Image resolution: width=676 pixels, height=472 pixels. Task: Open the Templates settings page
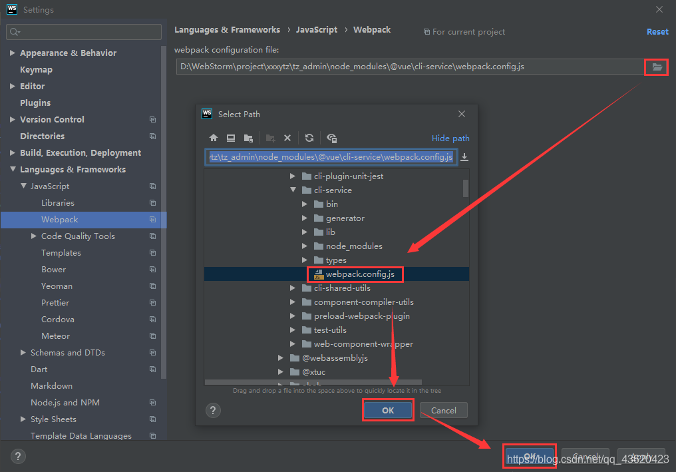61,253
